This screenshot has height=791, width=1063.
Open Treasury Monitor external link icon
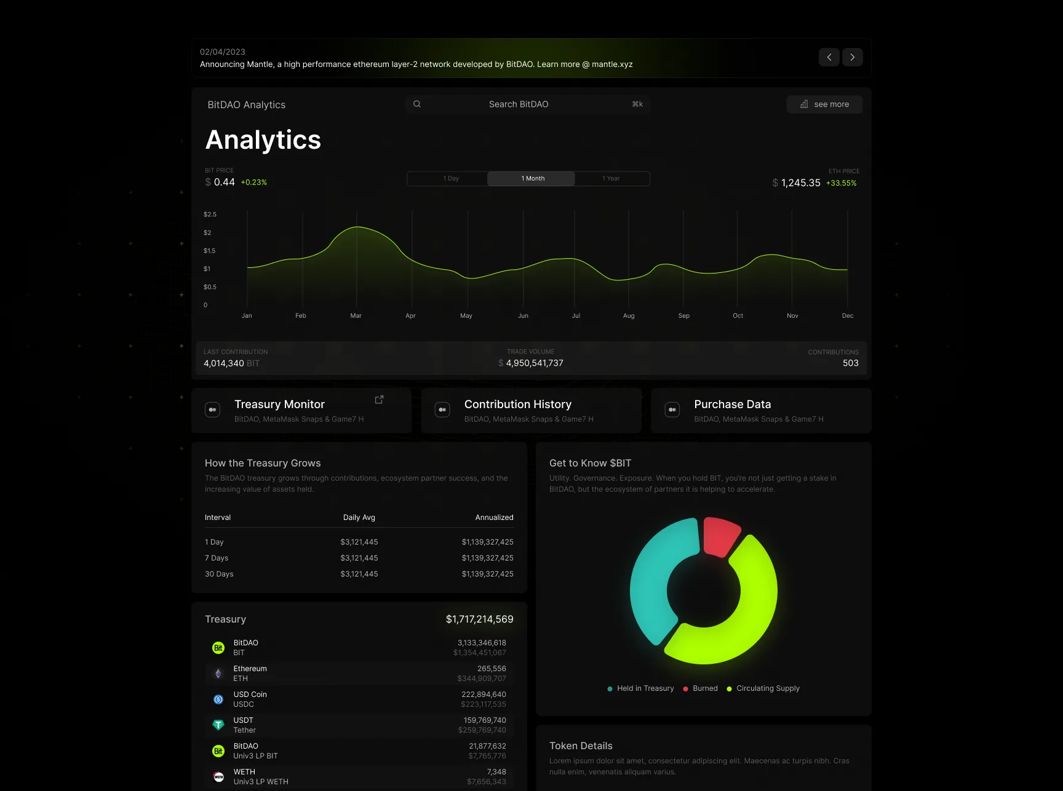pos(379,399)
